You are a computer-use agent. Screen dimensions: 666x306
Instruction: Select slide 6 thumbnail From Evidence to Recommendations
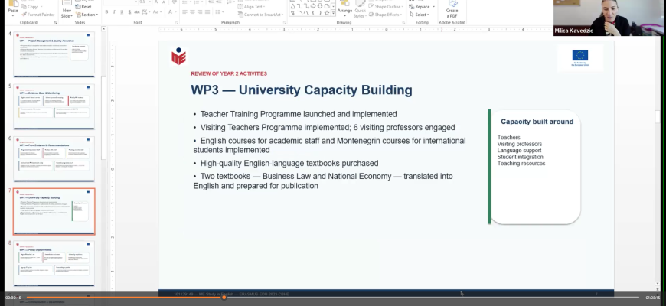pyautogui.click(x=54, y=158)
